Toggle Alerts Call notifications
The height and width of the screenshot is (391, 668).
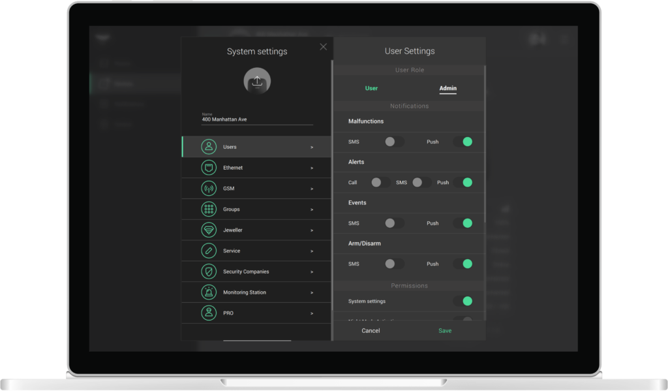click(x=380, y=183)
